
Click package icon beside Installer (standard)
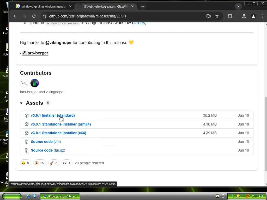pos(27,115)
